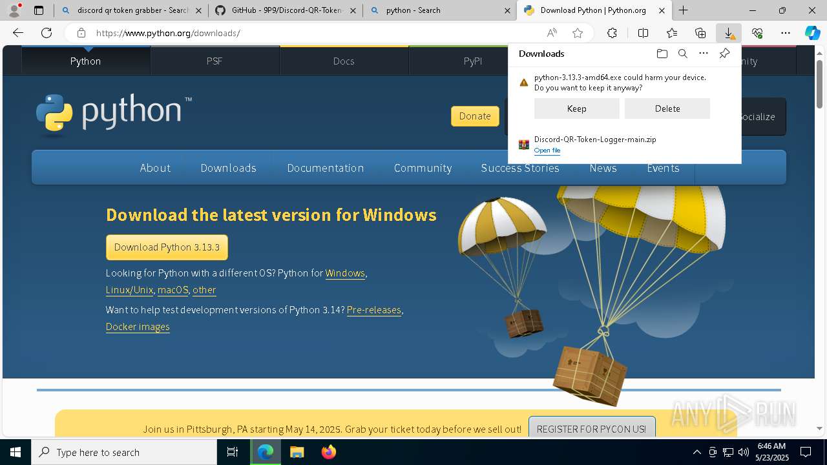
Task: Open the Collections icon
Action: pyautogui.click(x=700, y=33)
